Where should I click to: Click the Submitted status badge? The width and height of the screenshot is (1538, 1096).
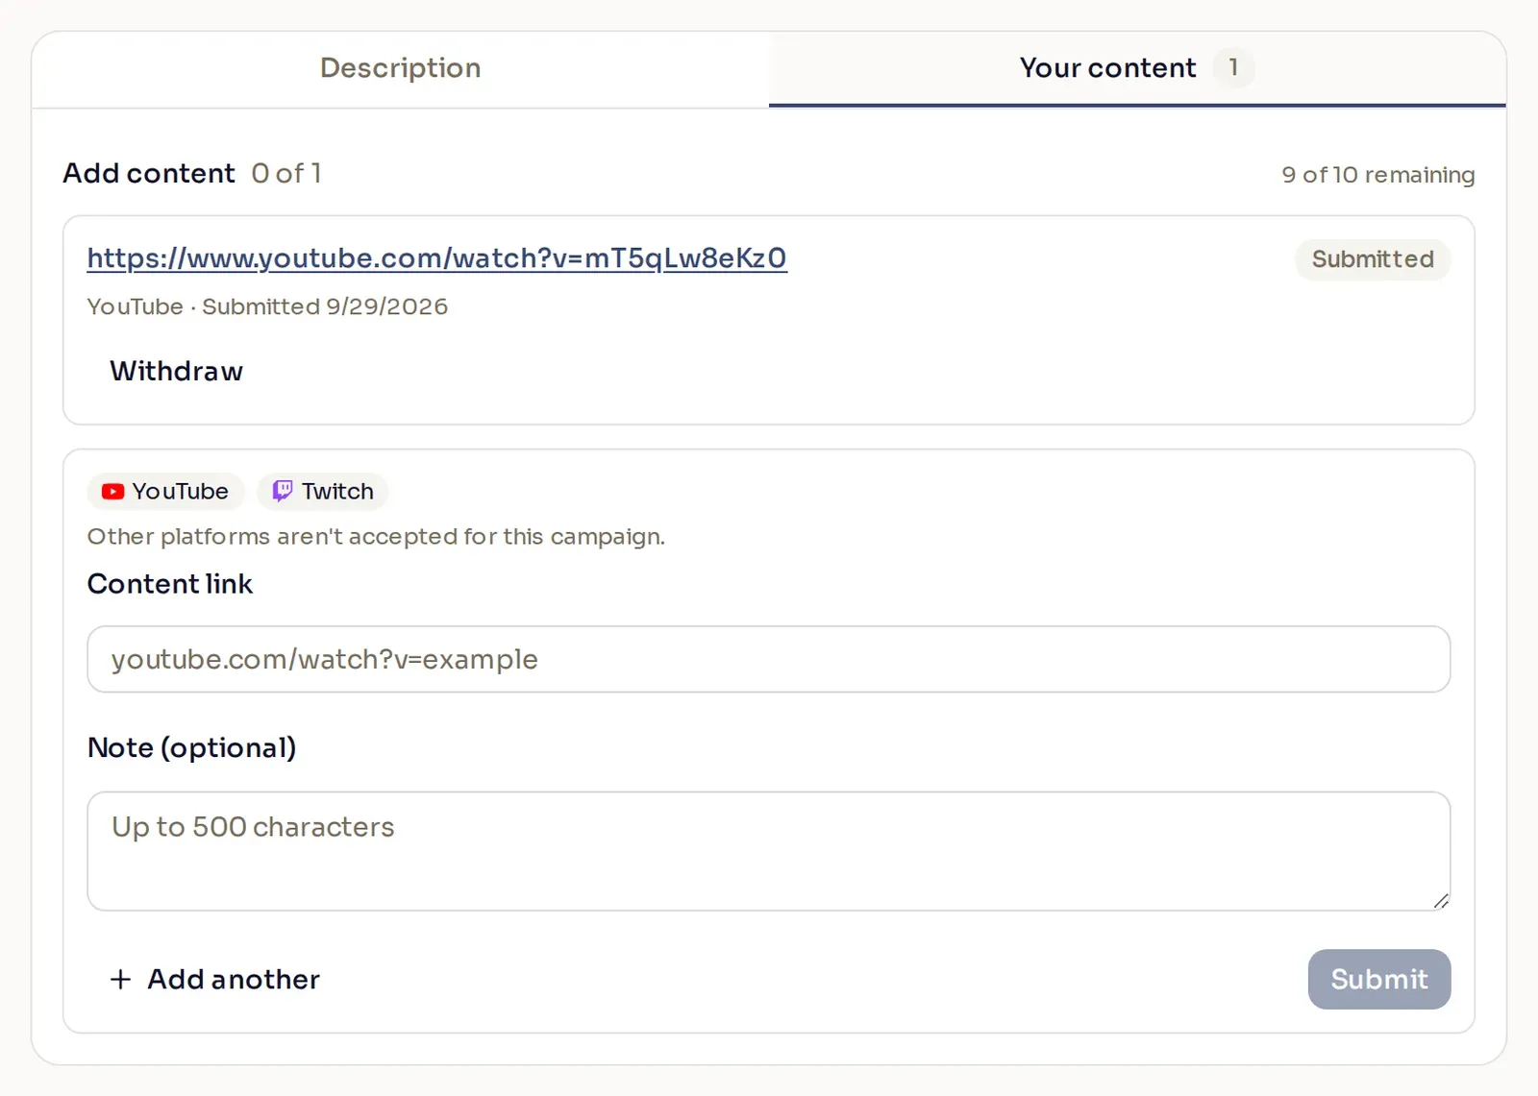pos(1373,259)
